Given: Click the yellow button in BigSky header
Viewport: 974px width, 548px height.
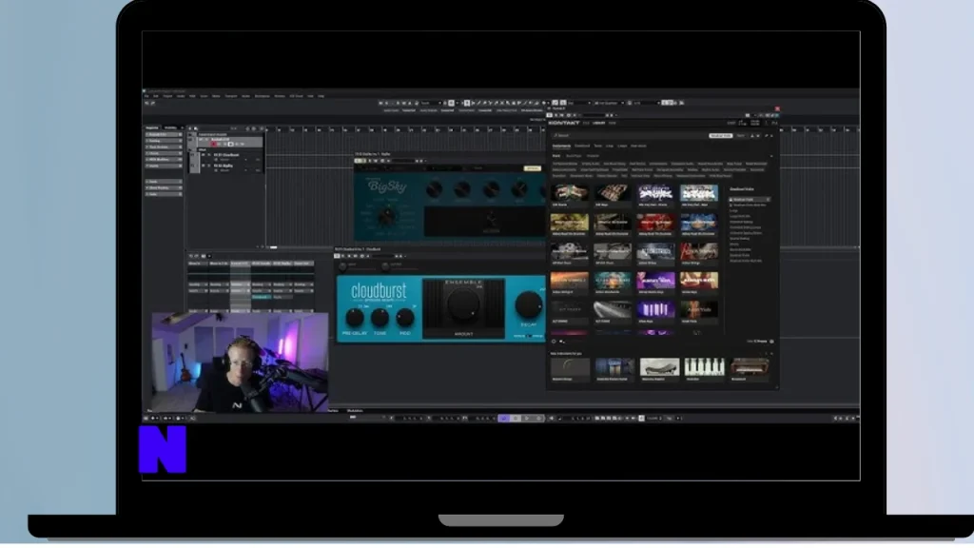Looking at the screenshot, I should tap(533, 168).
